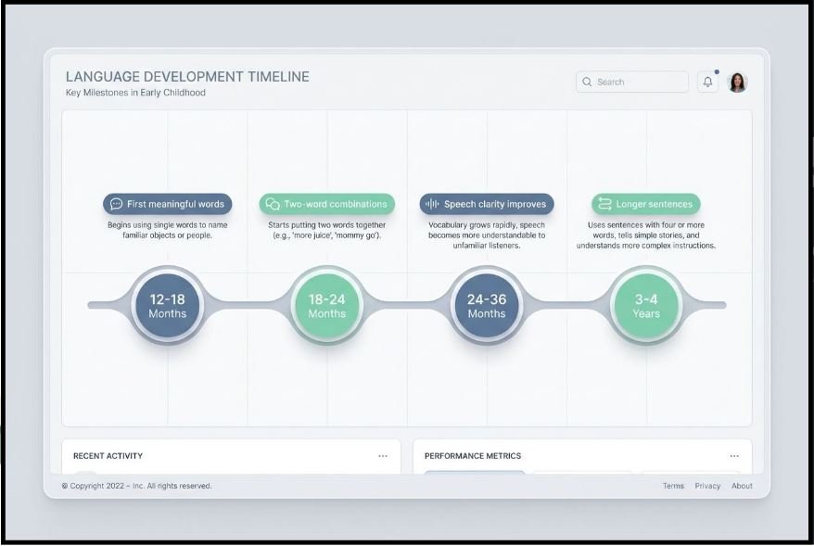Select the 12-18 Months timeline marker
The width and height of the screenshot is (814, 546).
point(167,305)
